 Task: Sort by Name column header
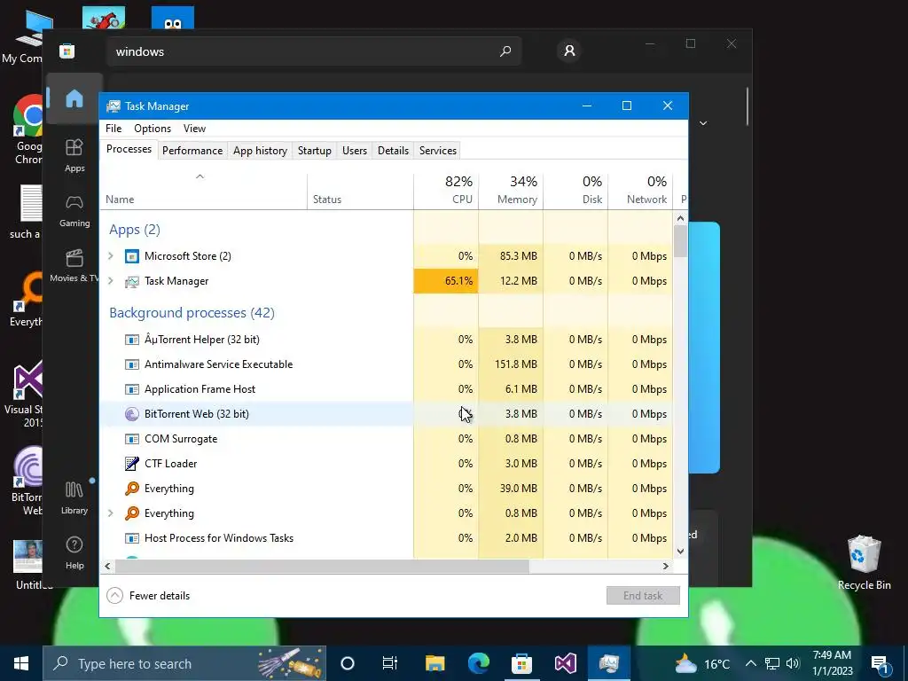(203, 191)
